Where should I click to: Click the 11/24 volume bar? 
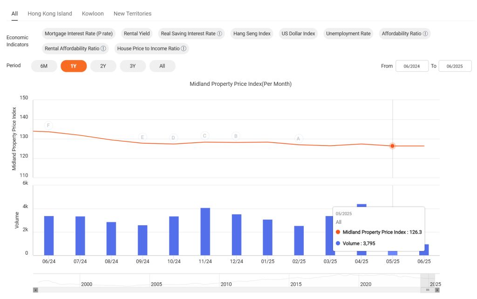click(205, 232)
